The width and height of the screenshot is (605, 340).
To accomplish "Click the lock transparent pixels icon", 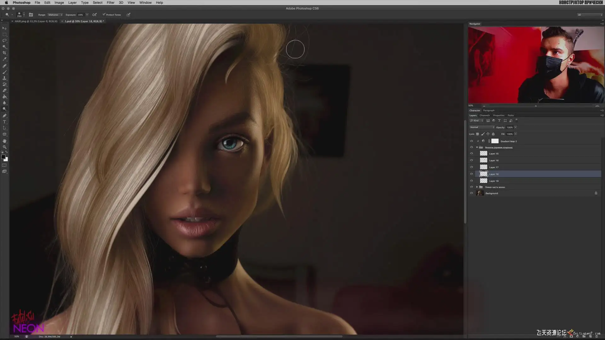I will click(477, 134).
